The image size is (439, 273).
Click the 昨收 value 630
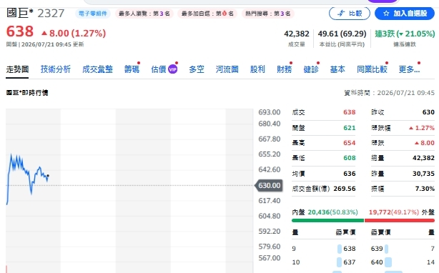pos(428,112)
